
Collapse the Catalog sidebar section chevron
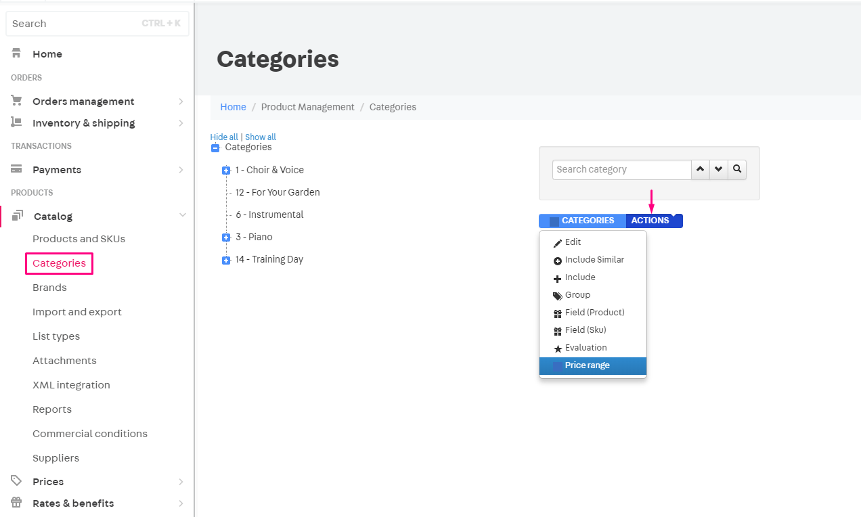coord(181,216)
